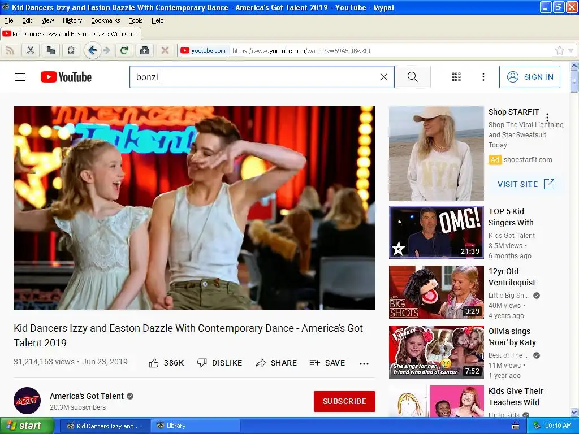Open the YouTube apps grid icon

pos(456,77)
